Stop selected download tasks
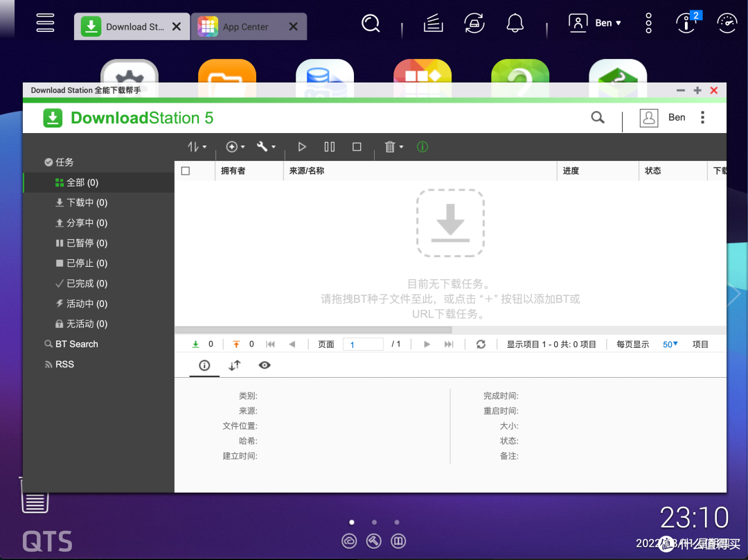748x560 pixels. [357, 146]
